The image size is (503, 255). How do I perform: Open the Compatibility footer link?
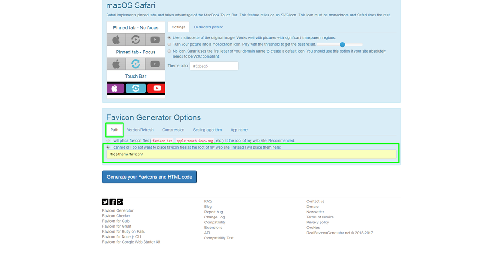tap(215, 223)
